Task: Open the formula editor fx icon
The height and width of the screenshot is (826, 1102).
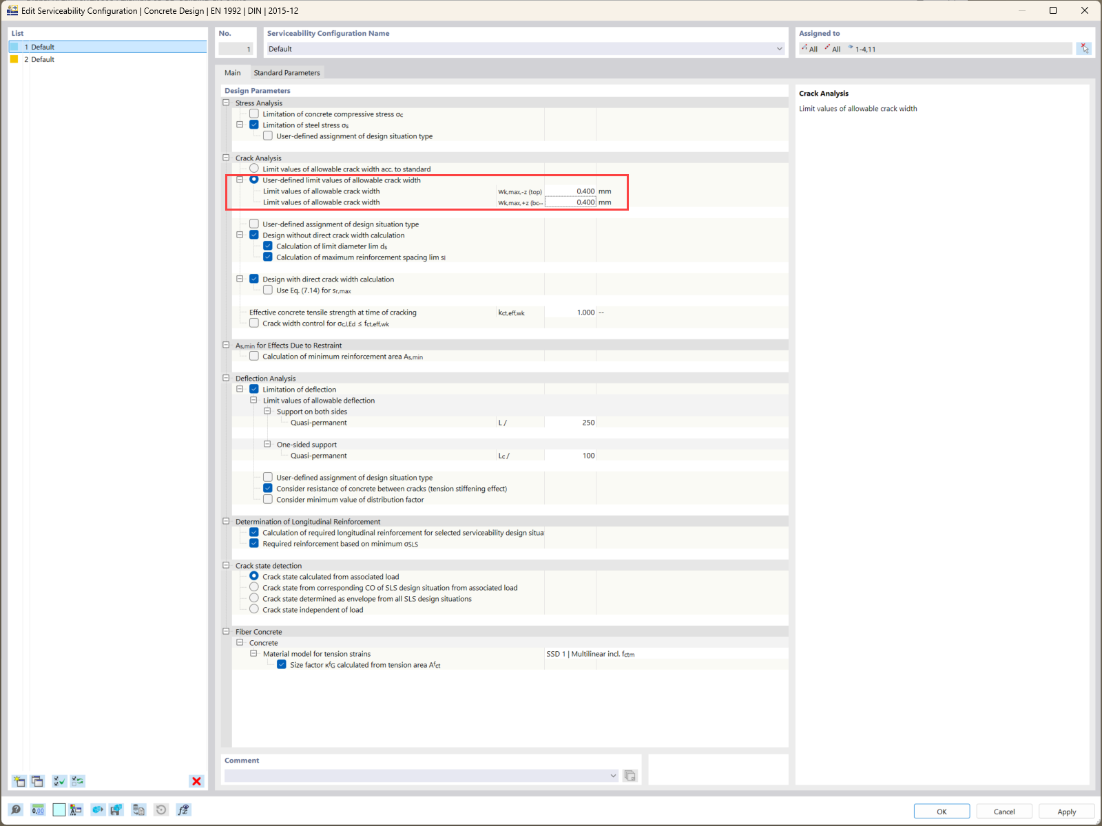Action: (x=183, y=809)
